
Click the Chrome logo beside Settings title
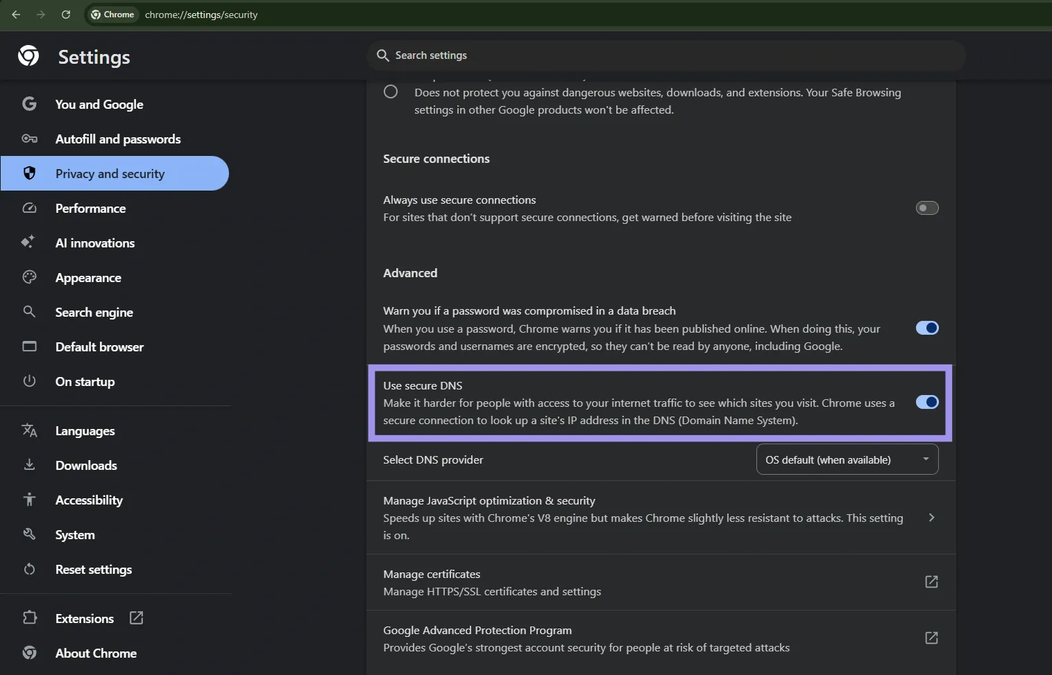pos(28,56)
